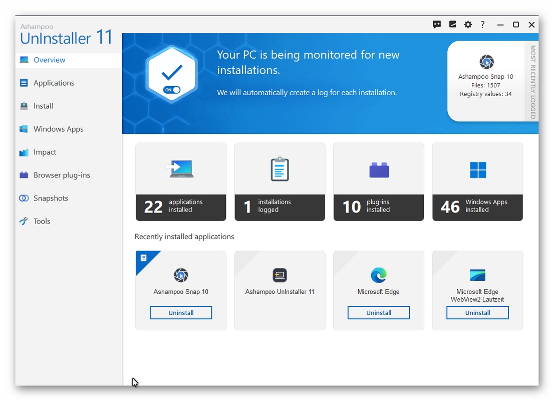Click the Ashampoo UnInstaller 11 logo
554x401 pixels.
click(66, 35)
